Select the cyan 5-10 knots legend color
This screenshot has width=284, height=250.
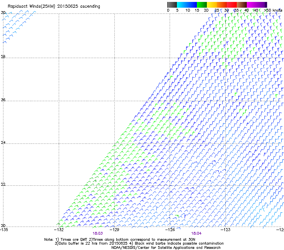182,5
